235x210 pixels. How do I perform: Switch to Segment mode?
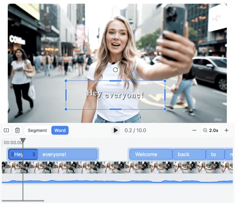click(37, 130)
